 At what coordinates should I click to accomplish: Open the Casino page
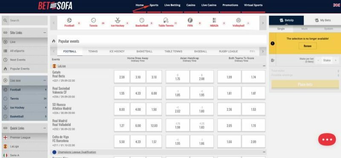[x=191, y=5]
